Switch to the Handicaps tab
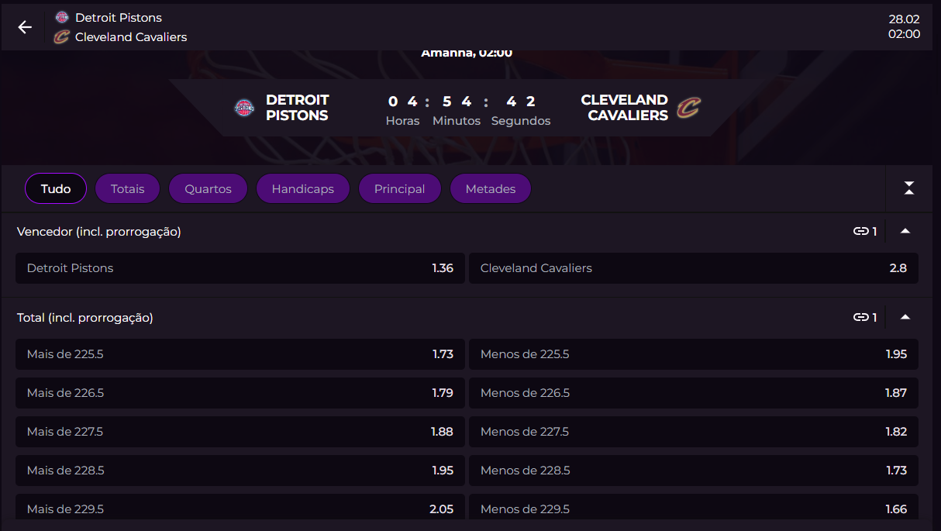The height and width of the screenshot is (531, 941). pos(302,188)
